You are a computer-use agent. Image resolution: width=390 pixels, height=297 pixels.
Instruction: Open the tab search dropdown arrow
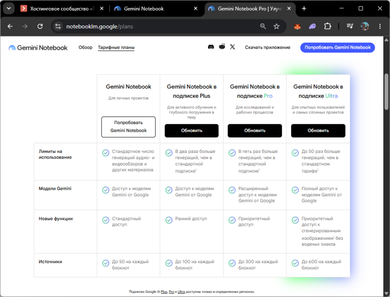click(x=9, y=8)
